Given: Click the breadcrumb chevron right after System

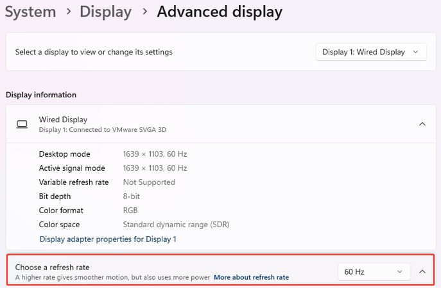Looking at the screenshot, I should tap(67, 12).
